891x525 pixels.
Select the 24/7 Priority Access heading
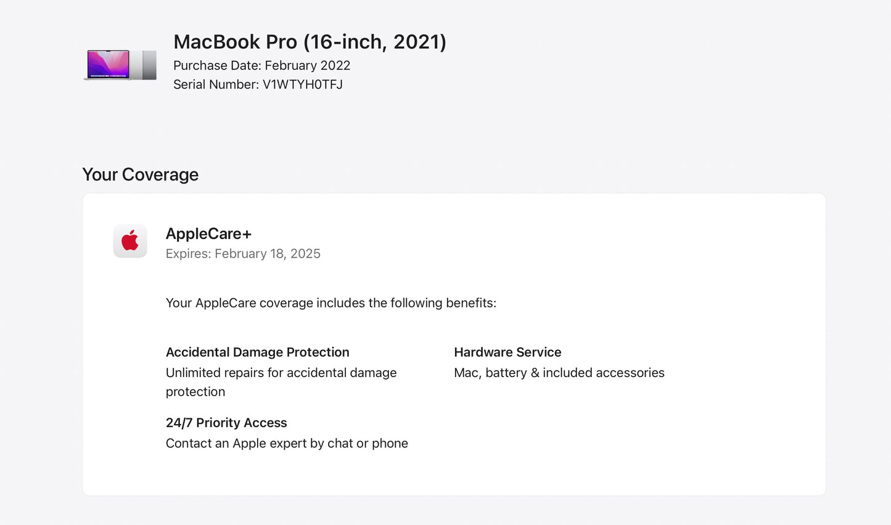point(226,423)
